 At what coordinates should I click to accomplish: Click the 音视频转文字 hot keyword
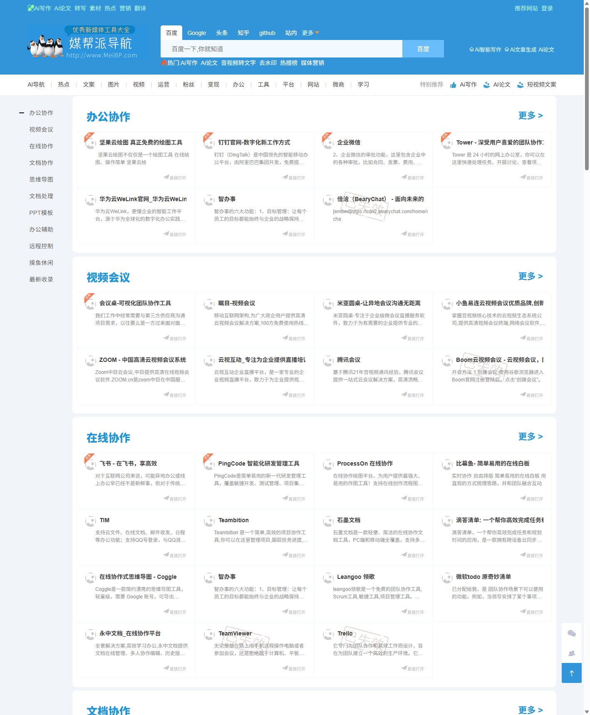pos(238,63)
